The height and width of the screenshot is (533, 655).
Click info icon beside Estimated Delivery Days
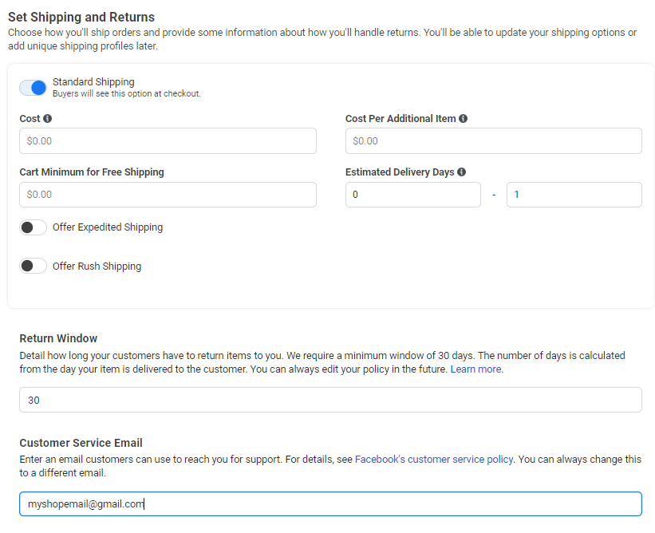tap(462, 172)
